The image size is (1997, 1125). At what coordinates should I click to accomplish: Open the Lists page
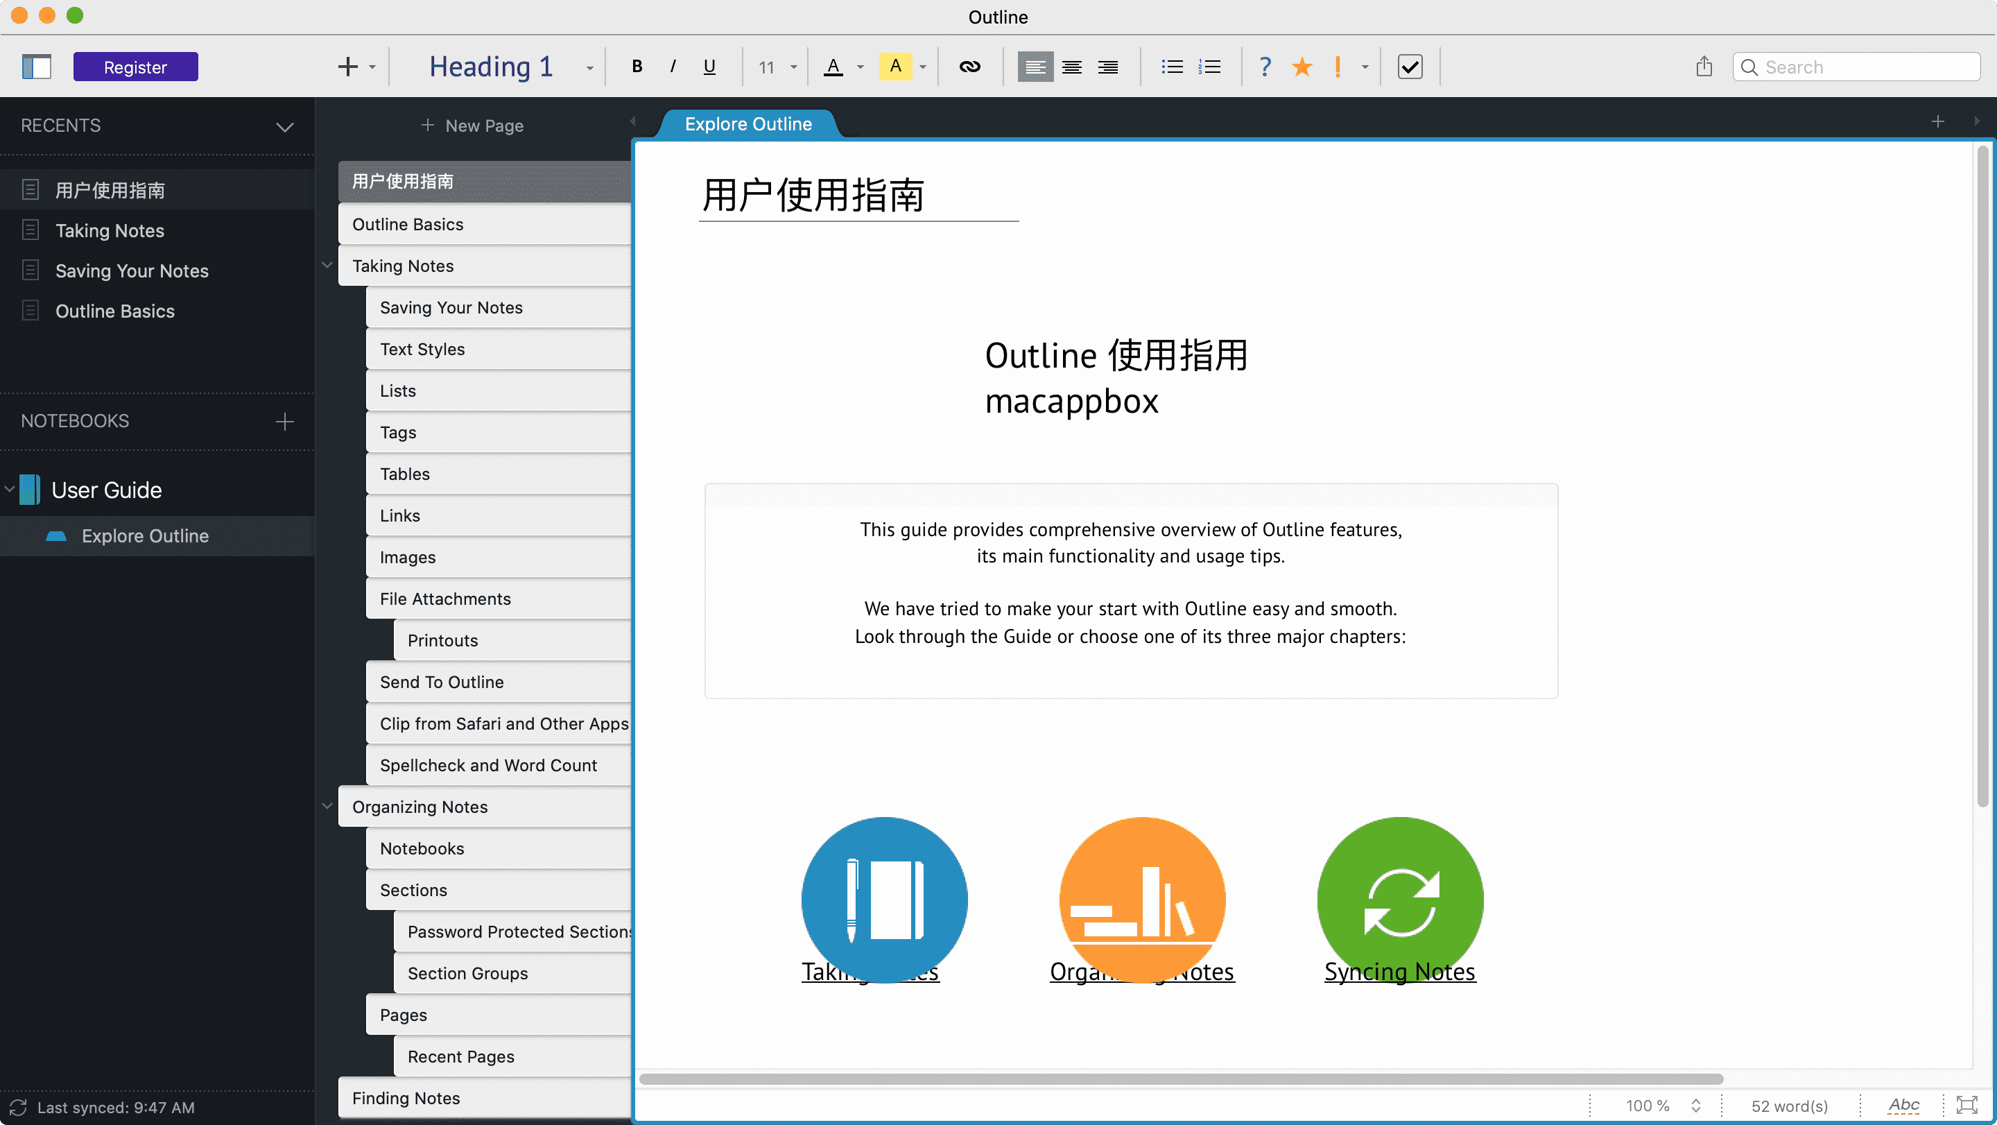(499, 390)
